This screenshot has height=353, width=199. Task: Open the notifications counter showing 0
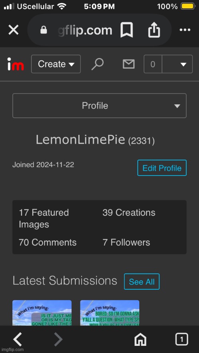(153, 64)
